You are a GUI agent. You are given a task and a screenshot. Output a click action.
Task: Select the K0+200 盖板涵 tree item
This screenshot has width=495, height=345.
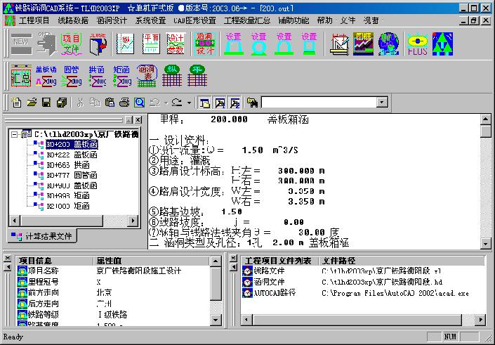pos(72,144)
